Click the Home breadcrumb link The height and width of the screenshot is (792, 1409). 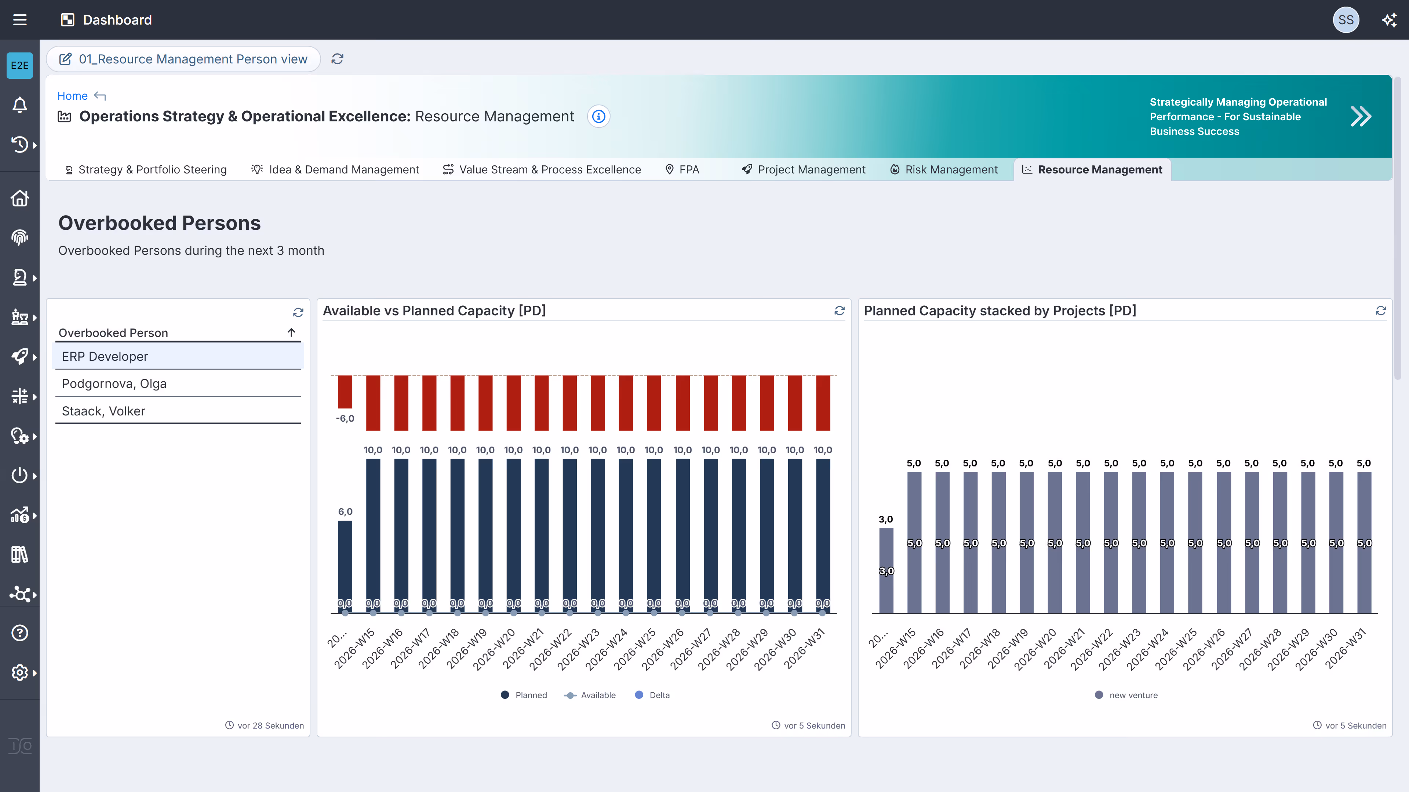[72, 96]
